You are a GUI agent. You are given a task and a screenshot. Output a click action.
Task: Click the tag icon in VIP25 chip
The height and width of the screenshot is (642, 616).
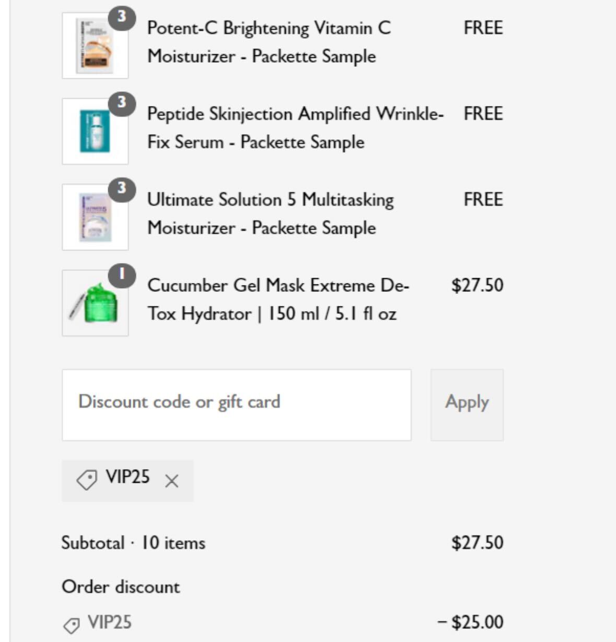click(87, 480)
